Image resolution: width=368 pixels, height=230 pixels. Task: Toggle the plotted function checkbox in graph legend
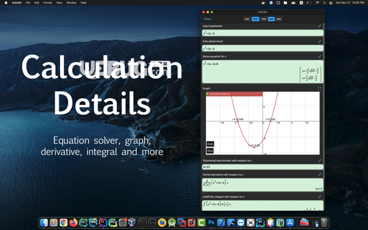(x=207, y=94)
